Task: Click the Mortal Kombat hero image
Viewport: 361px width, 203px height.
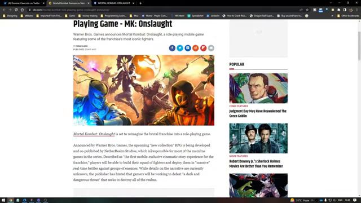Action: pos(144,90)
